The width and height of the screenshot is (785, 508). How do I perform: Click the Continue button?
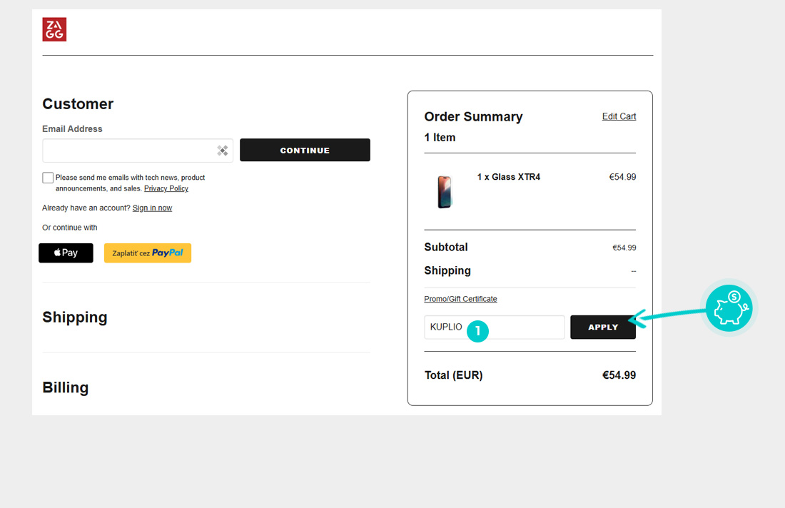click(x=305, y=150)
